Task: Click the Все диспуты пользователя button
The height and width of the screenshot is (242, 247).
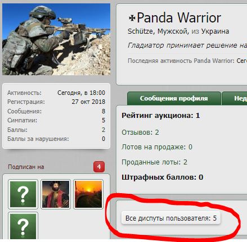Action: (171, 218)
